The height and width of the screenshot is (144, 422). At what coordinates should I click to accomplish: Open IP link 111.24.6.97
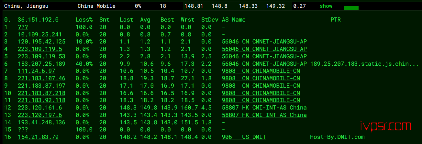(36, 71)
